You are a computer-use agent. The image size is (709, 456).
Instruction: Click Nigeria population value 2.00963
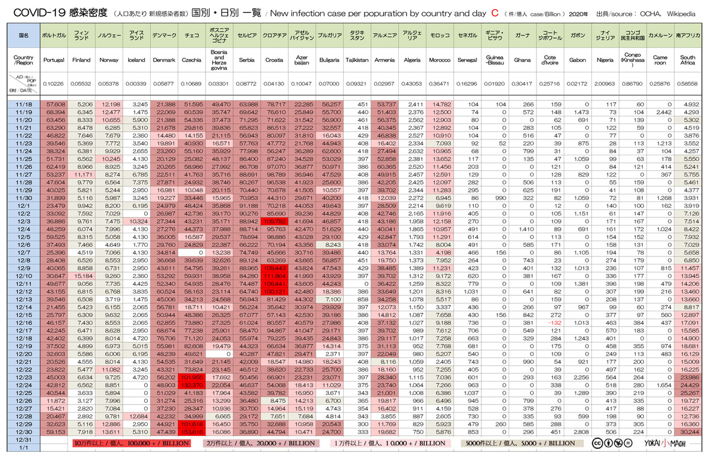coord(605,84)
